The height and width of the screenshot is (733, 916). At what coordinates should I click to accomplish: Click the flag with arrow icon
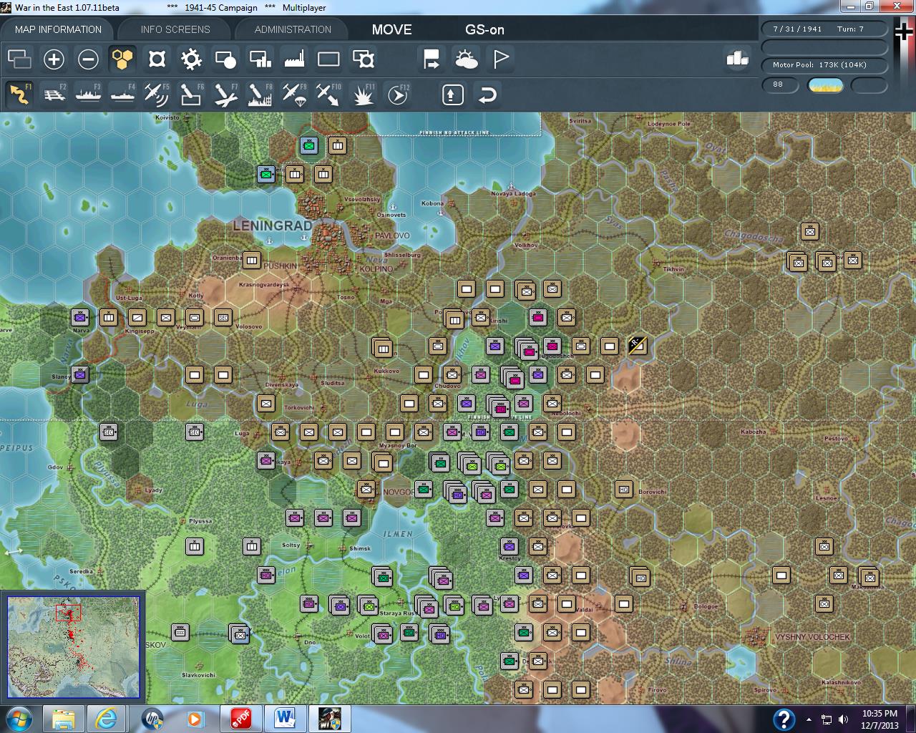pyautogui.click(x=432, y=59)
